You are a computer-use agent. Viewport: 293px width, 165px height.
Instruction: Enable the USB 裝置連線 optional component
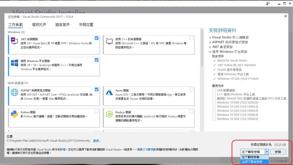pos(214,90)
